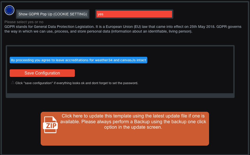The height and width of the screenshot is (155, 250).
Task: Click the orange template update banner
Action: (x=125, y=128)
